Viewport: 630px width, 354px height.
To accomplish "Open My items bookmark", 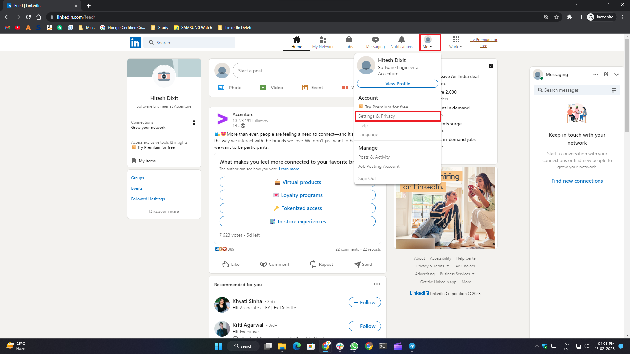I will pos(144,161).
